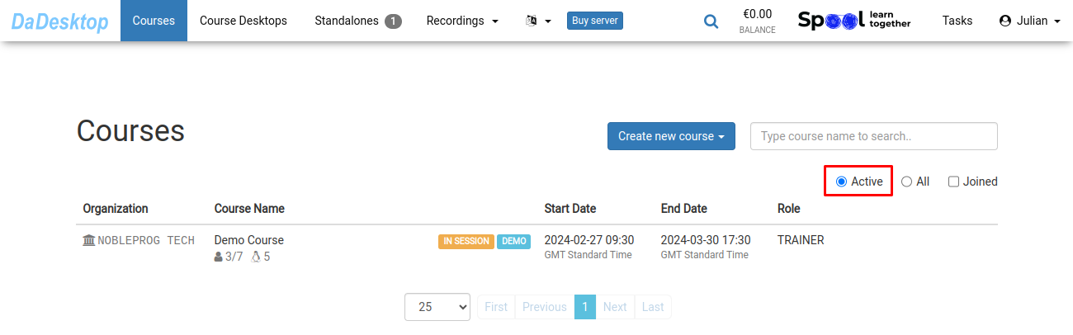1073x335 pixels.
Task: Click the 2024-03-30 17:30 end date
Action: [706, 240]
